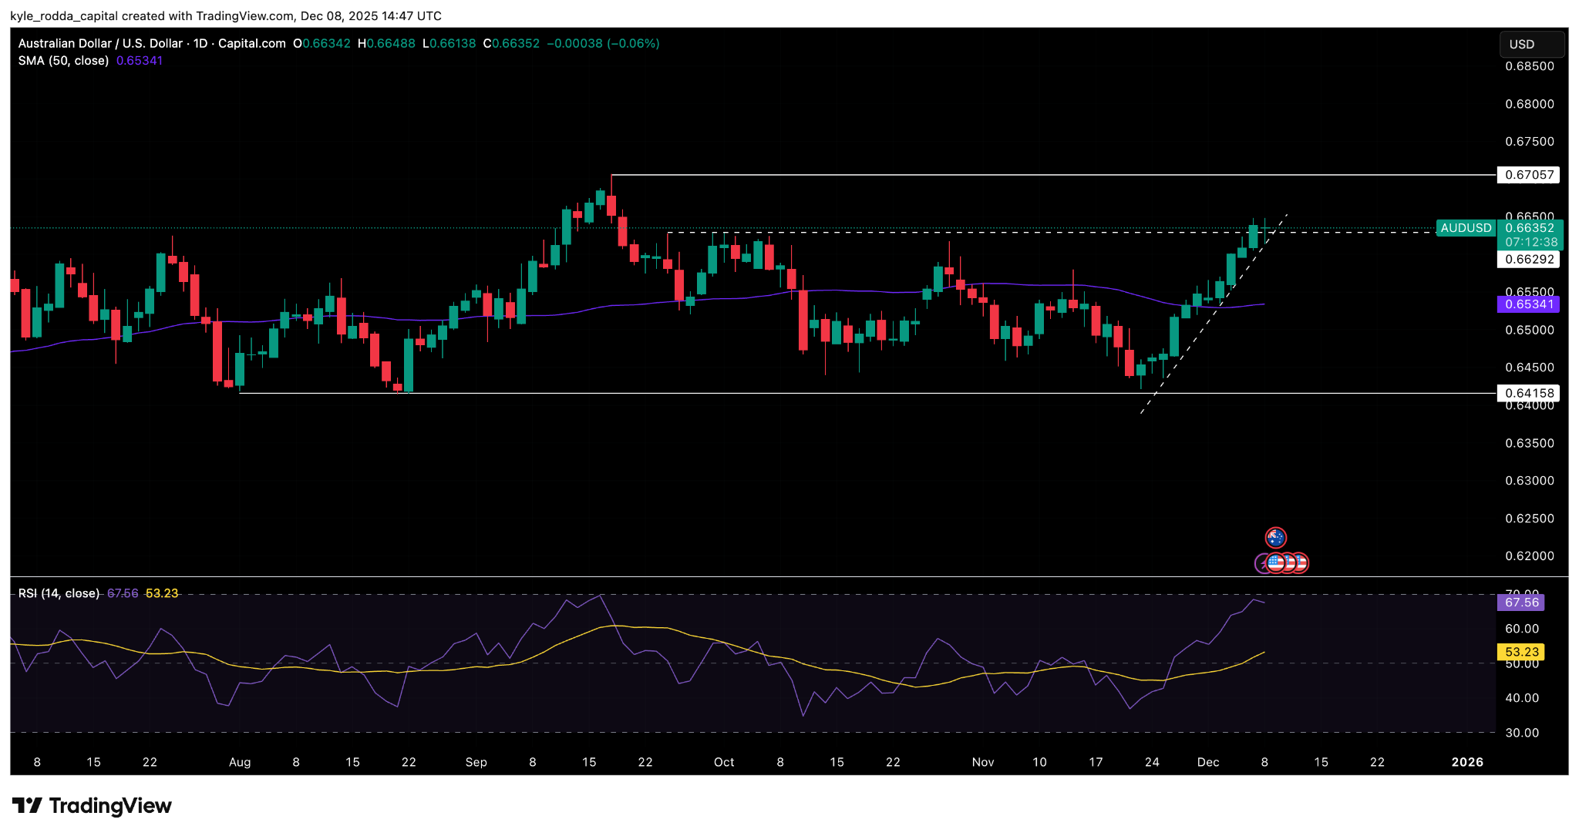Click the Australian Dollar / U.S. Dollar title
Viewport: 1579px width, 836px height.
[100, 44]
